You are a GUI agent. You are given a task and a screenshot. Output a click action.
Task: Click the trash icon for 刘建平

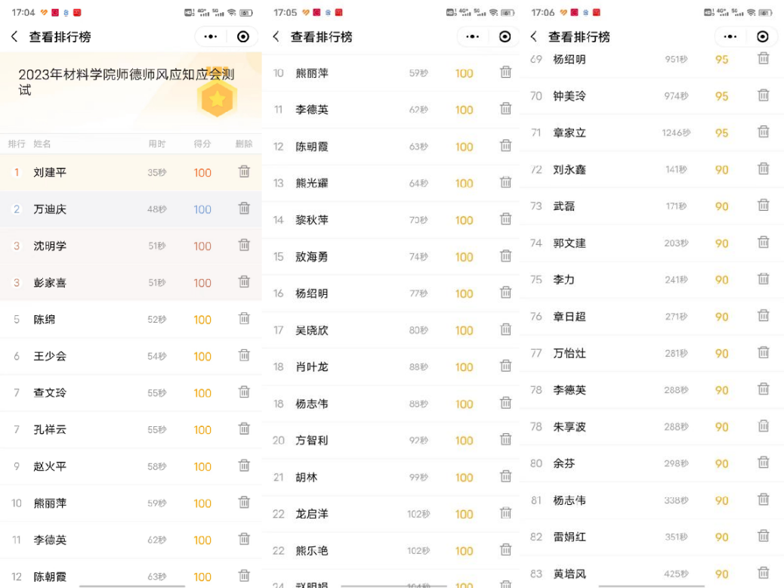(x=244, y=172)
